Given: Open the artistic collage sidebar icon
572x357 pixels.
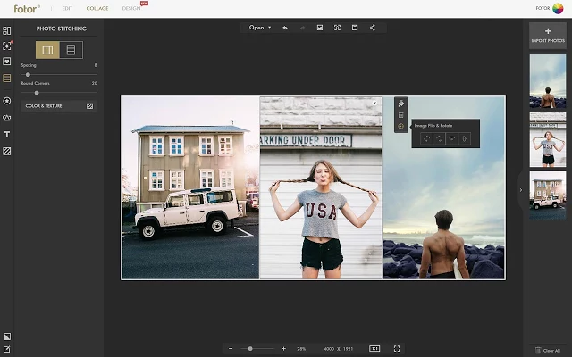Looking at the screenshot, I should [x=6, y=46].
